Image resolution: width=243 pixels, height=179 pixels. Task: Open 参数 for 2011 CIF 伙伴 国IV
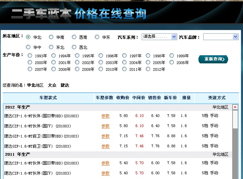106,173
